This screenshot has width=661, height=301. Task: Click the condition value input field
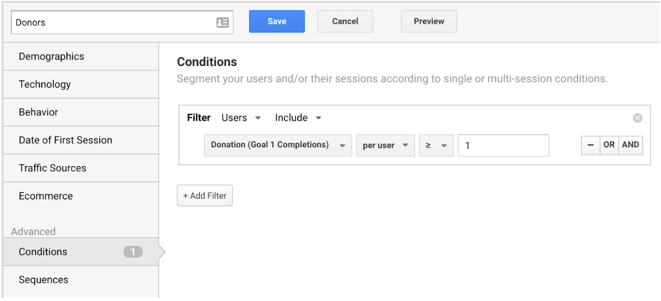coord(503,145)
